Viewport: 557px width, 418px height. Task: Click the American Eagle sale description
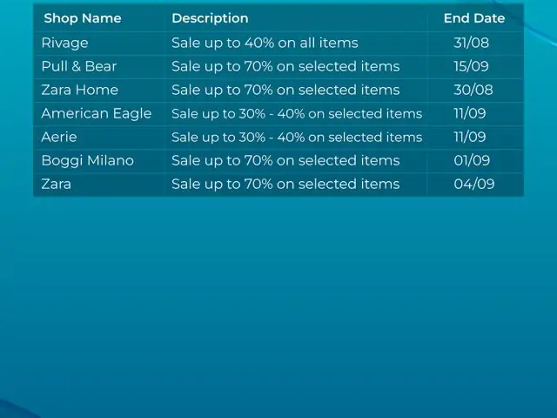pos(297,114)
